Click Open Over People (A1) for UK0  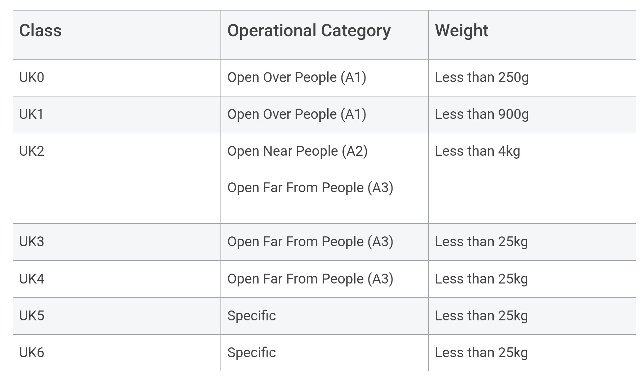[x=297, y=78]
